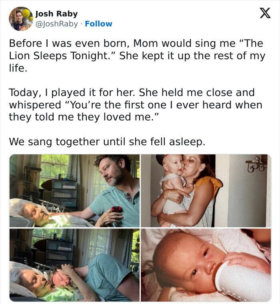This screenshot has height=304, width=280.
Task: Open Josh Raby's profile avatar
Action: pos(21,18)
